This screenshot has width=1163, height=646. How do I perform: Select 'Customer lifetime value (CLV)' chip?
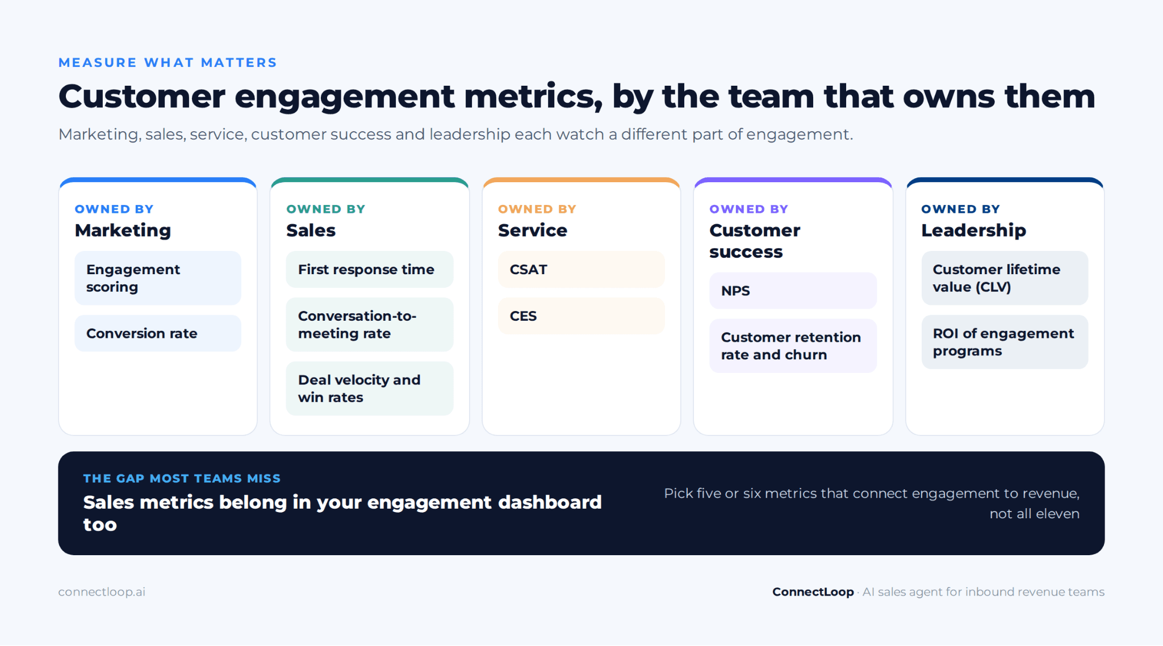pyautogui.click(x=1005, y=278)
